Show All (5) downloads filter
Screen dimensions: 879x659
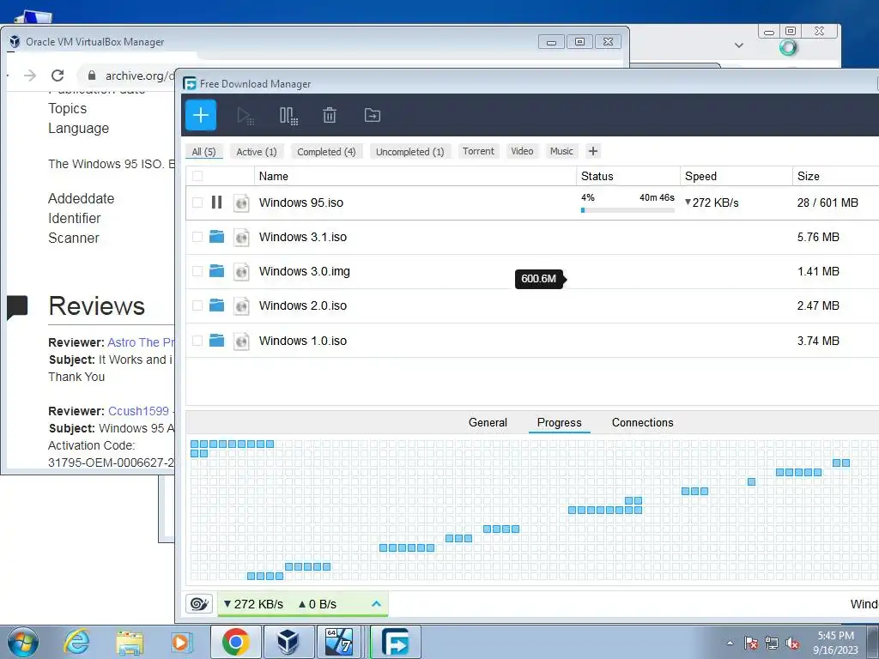[204, 151]
